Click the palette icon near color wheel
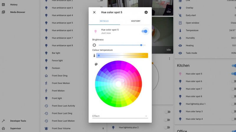236x132 pixels. coord(96,64)
